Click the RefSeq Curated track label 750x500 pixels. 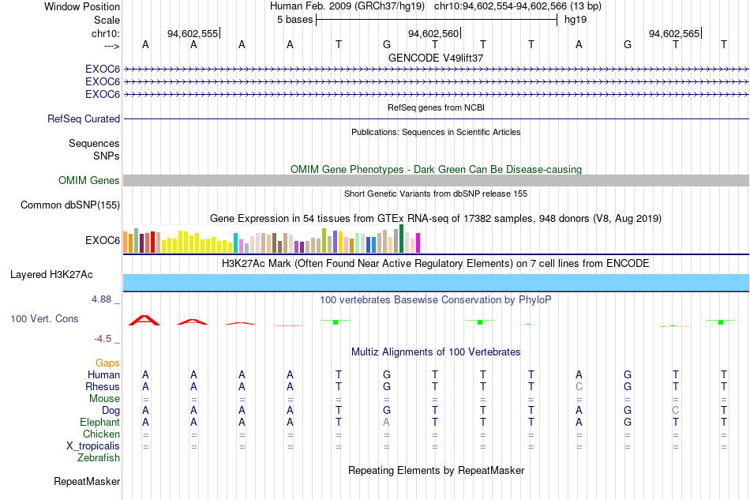(x=83, y=118)
